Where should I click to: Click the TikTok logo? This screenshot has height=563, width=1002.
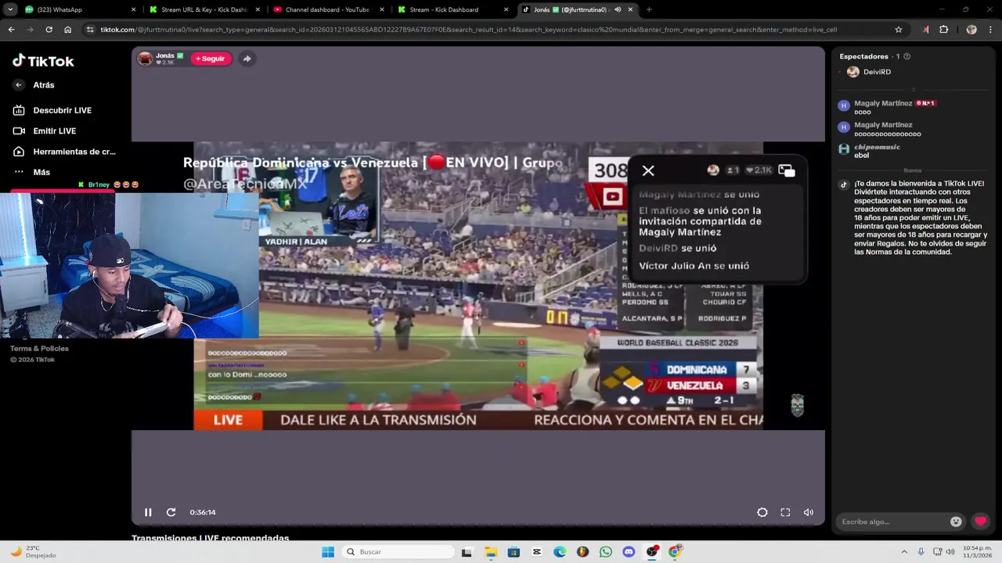point(43,61)
